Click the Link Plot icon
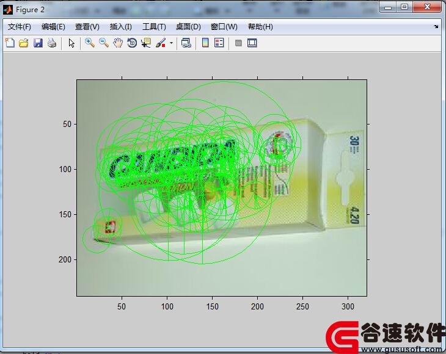Image resolution: width=446 pixels, height=354 pixels. coord(186,43)
